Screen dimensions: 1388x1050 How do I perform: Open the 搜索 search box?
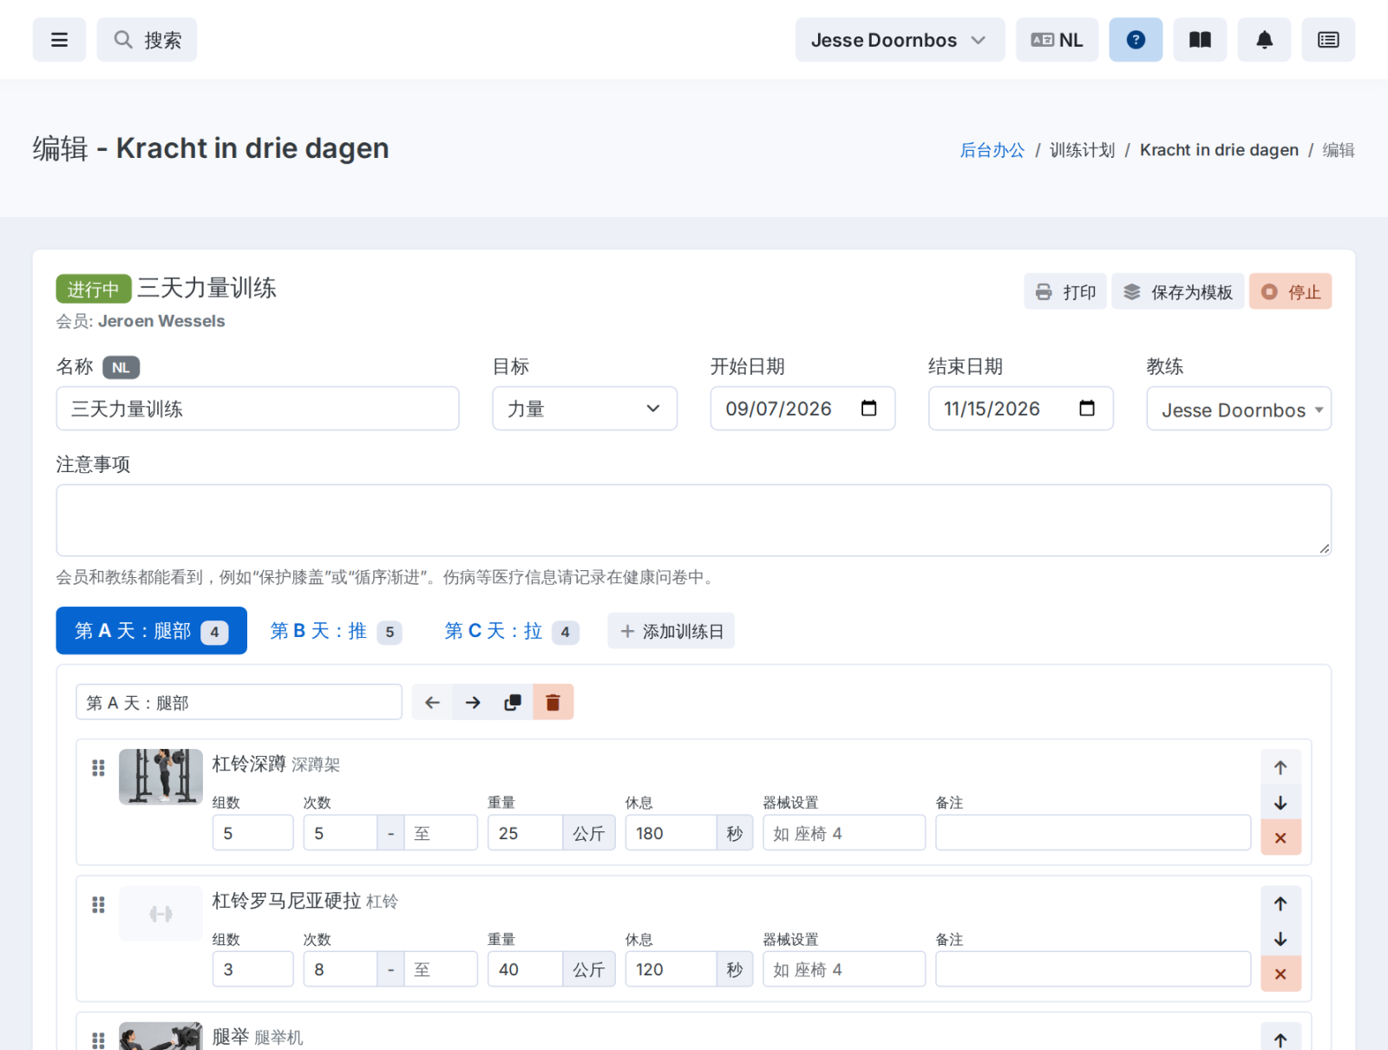pos(147,40)
